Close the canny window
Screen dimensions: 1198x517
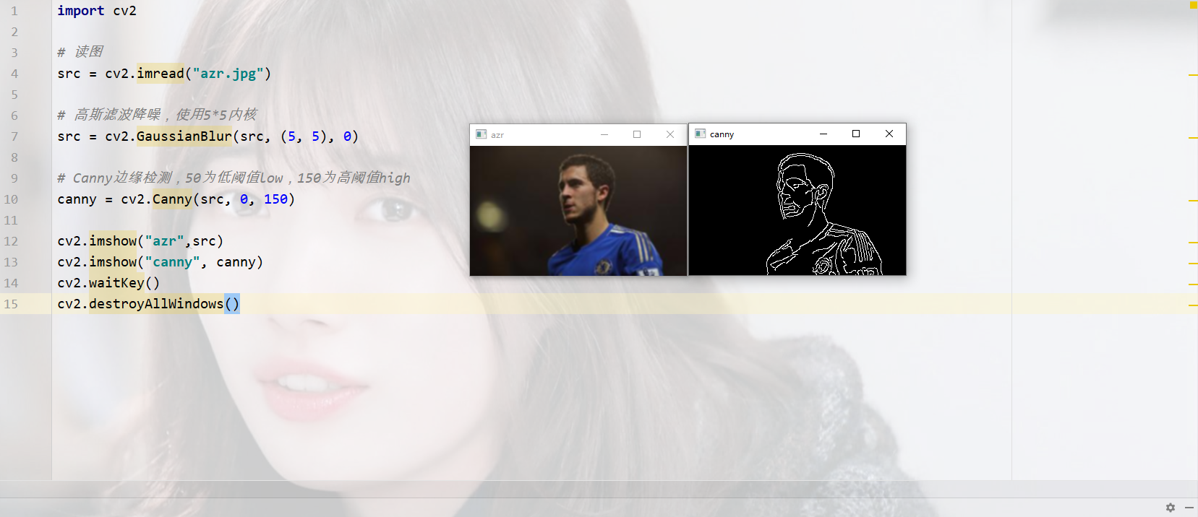click(x=889, y=134)
